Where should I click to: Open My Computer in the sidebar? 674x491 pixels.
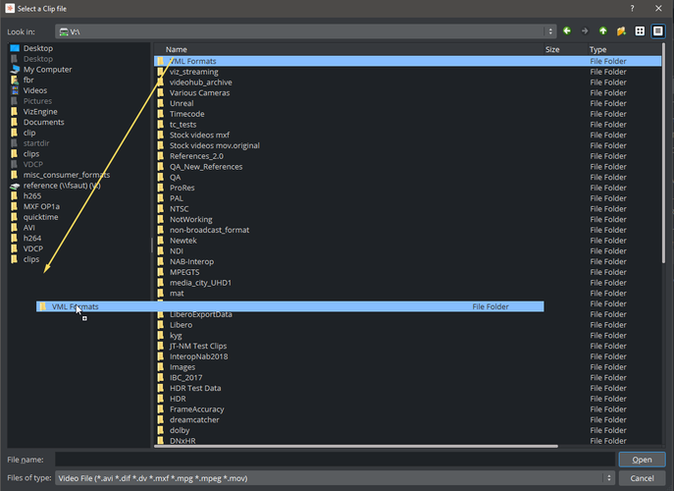47,70
